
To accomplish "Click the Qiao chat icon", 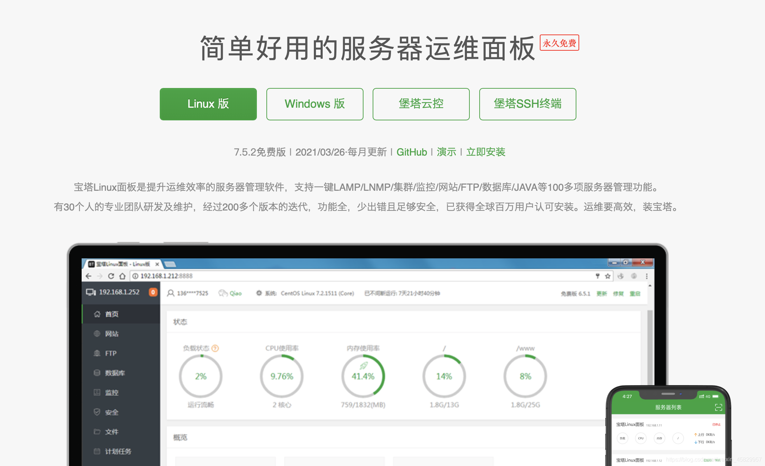I will (223, 293).
